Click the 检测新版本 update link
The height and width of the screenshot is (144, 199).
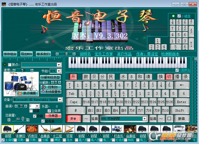(x=170, y=54)
